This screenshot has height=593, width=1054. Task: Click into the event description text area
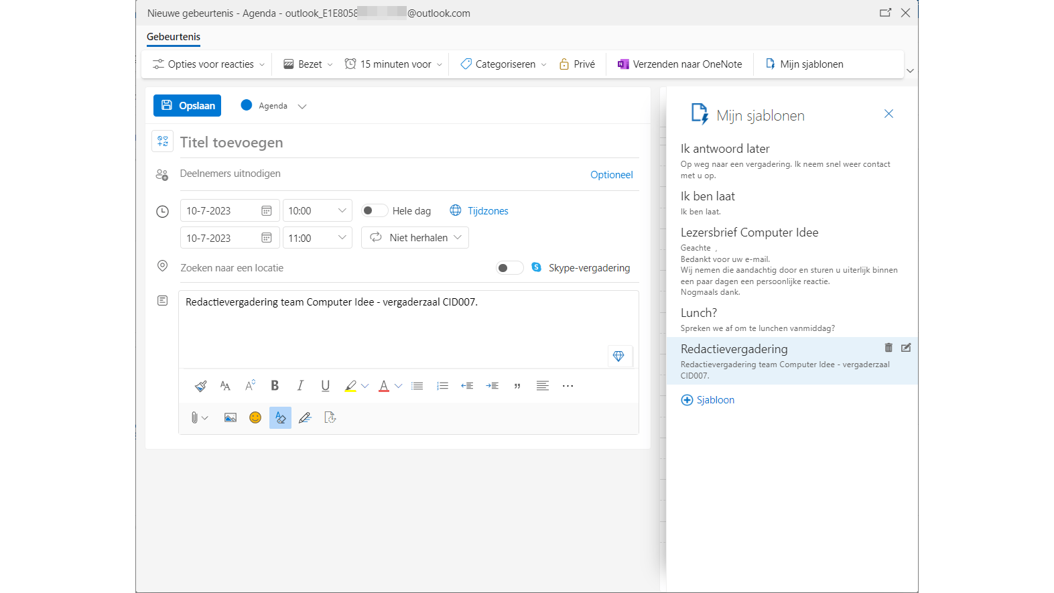pyautogui.click(x=409, y=328)
